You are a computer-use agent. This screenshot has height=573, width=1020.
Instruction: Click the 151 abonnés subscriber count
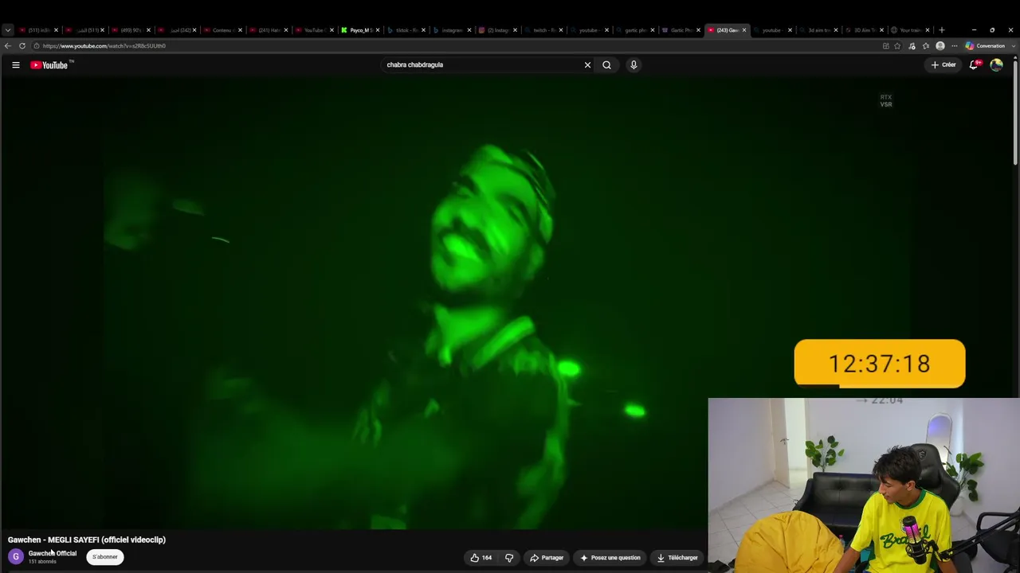[x=42, y=562]
